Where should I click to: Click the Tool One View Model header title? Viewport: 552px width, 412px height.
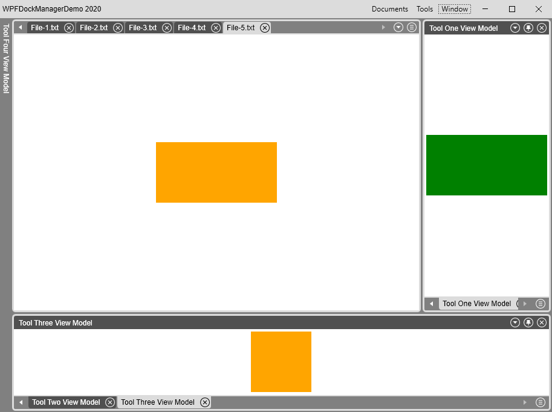click(x=463, y=28)
